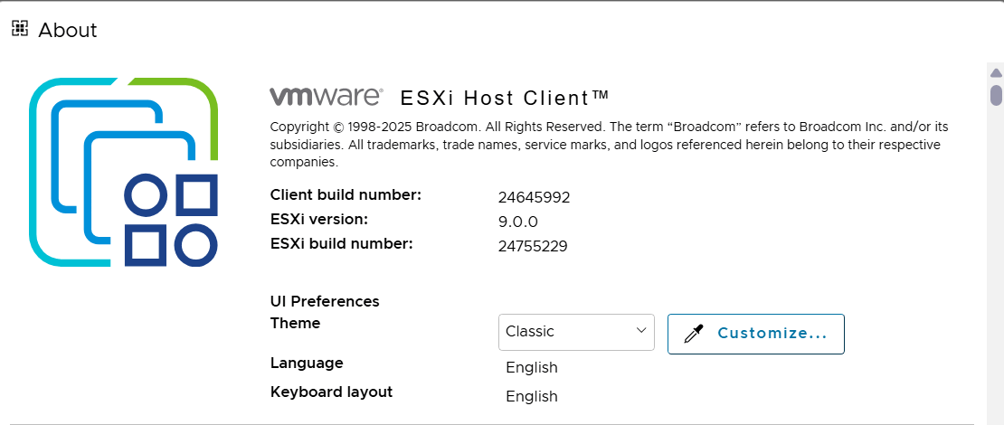
Task: Click the ESXi Host Client heading
Action: tap(505, 97)
